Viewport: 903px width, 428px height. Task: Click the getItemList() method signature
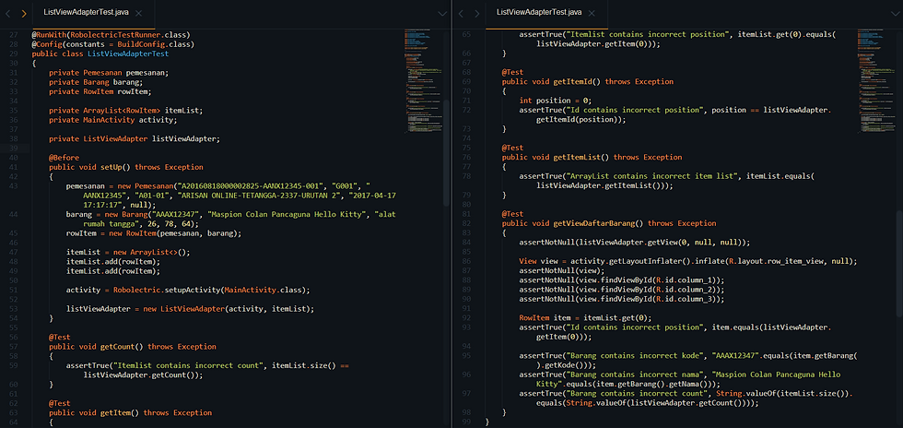pyautogui.click(x=592, y=157)
